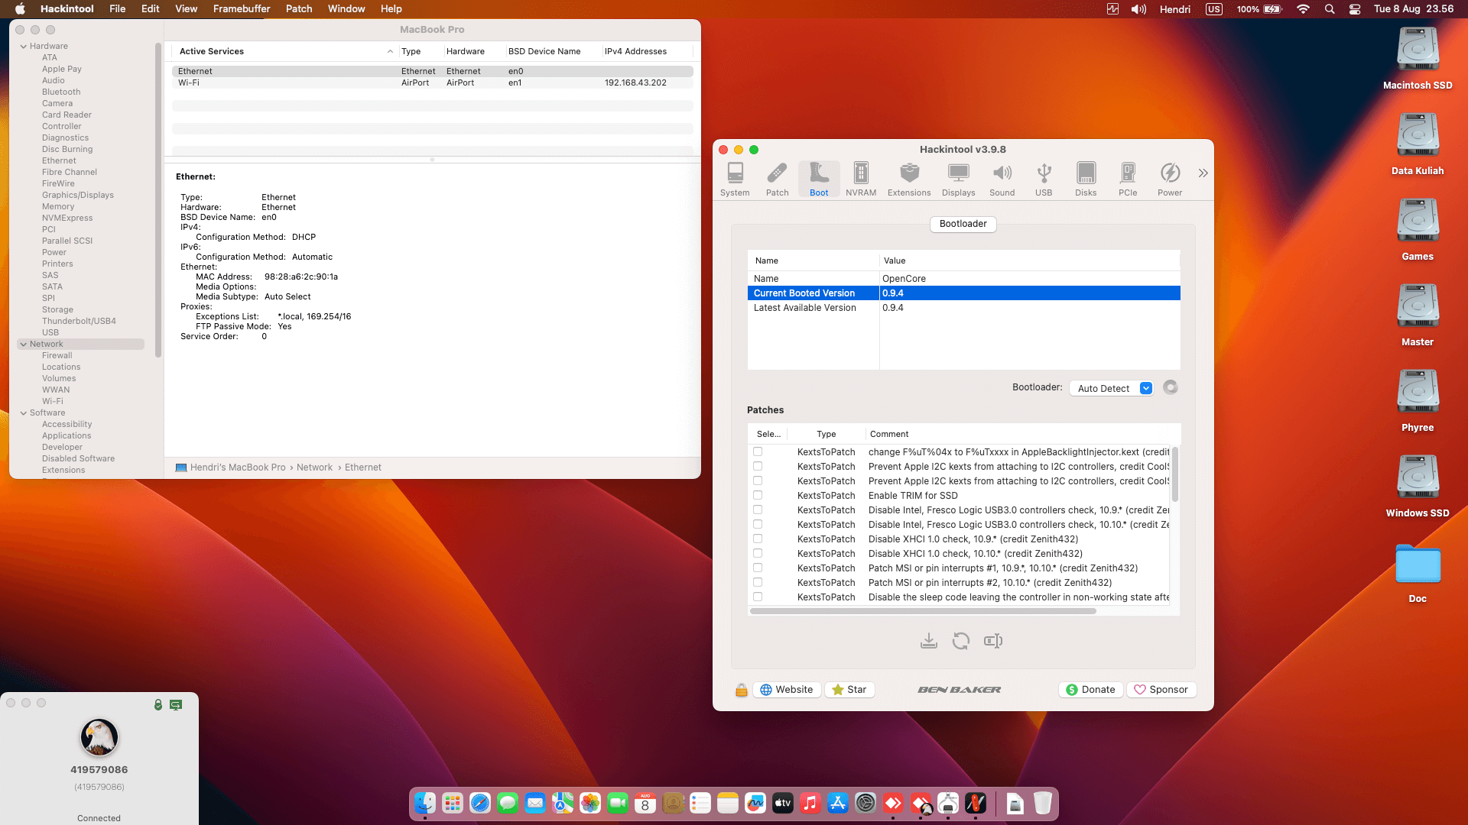Viewport: 1468px width, 825px height.
Task: Click the Star button
Action: [x=849, y=690]
